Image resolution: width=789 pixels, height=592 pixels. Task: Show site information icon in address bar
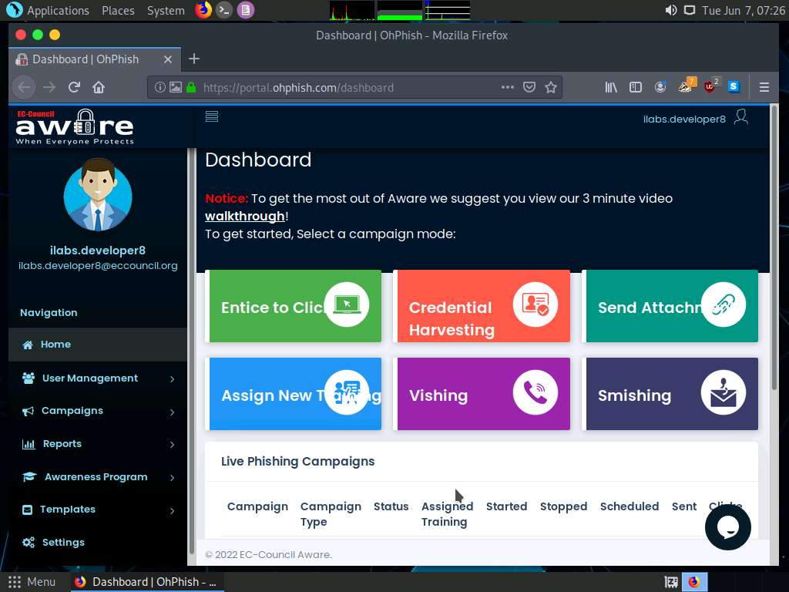pyautogui.click(x=160, y=87)
